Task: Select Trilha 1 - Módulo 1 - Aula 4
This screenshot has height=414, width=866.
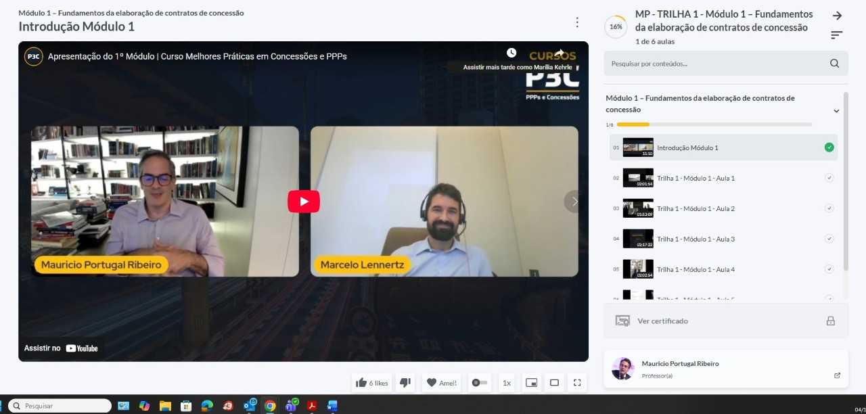Action: point(696,269)
